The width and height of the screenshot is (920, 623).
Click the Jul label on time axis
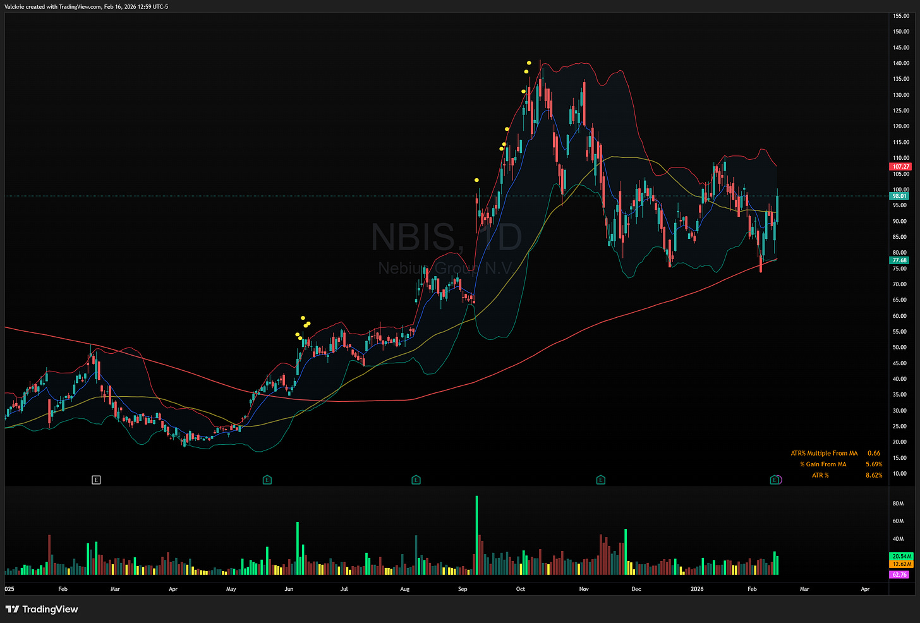pos(344,589)
